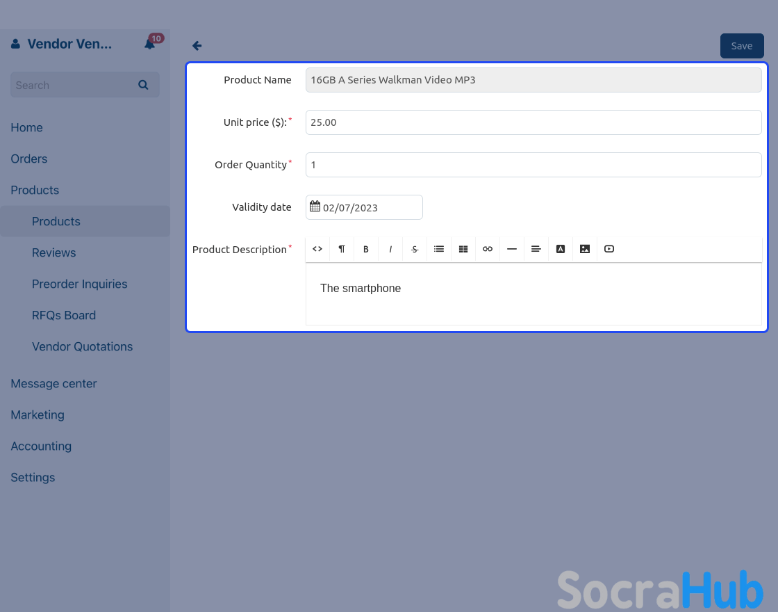Click the Unit price input field
Screen dimensions: 778x612
(x=533, y=122)
